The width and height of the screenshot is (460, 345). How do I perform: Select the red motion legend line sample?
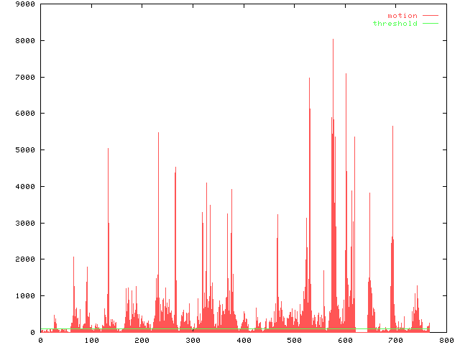pyautogui.click(x=430, y=15)
